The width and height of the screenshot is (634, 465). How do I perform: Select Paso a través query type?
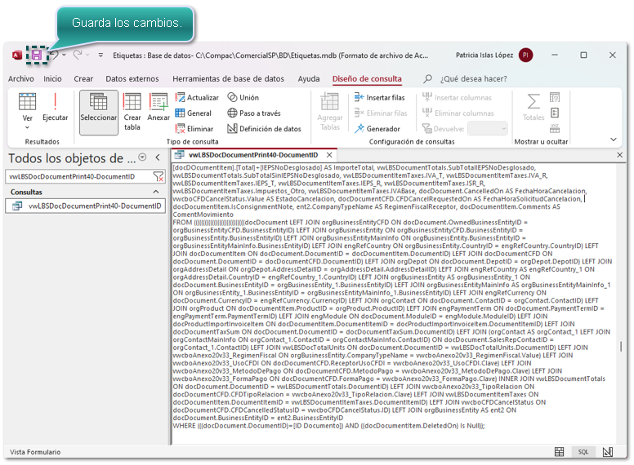[x=254, y=113]
